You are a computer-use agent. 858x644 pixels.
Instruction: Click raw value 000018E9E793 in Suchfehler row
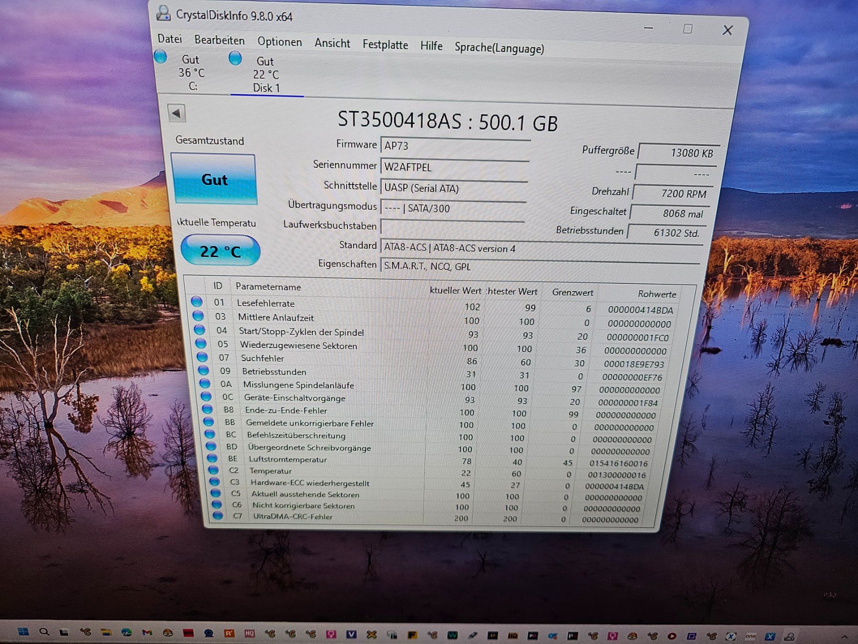coord(633,364)
